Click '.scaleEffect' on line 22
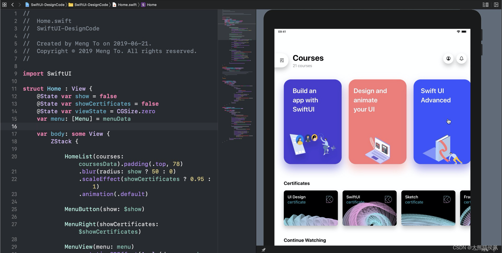 100,179
